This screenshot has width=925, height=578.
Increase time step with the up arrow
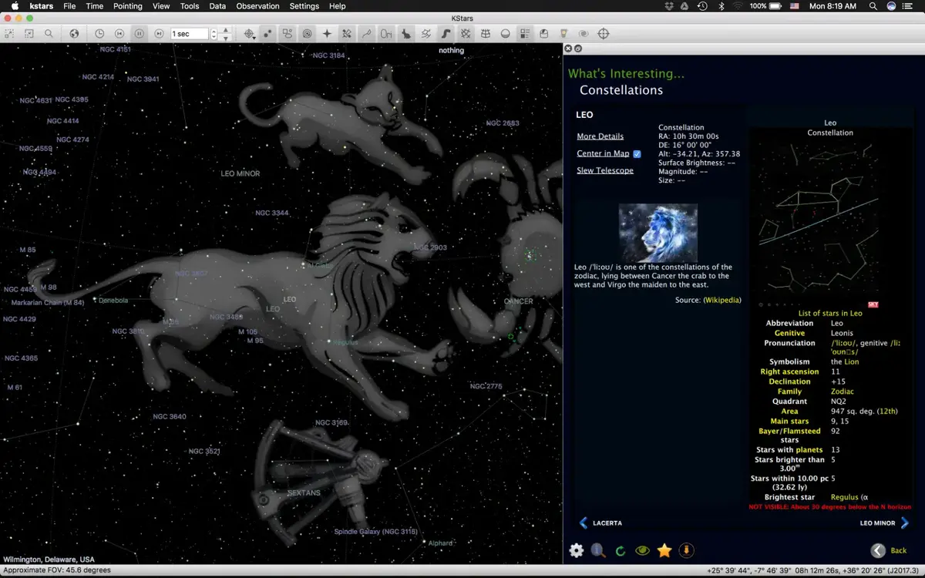[225, 30]
